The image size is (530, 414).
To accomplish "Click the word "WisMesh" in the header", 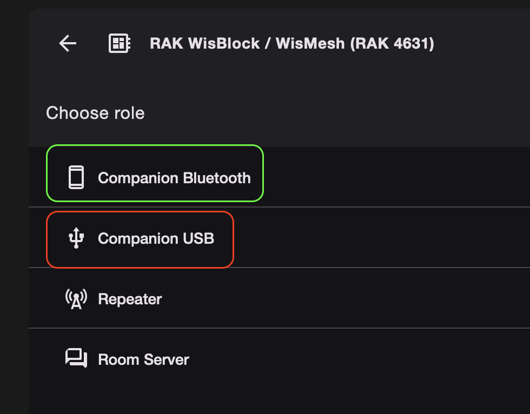I will (x=310, y=43).
